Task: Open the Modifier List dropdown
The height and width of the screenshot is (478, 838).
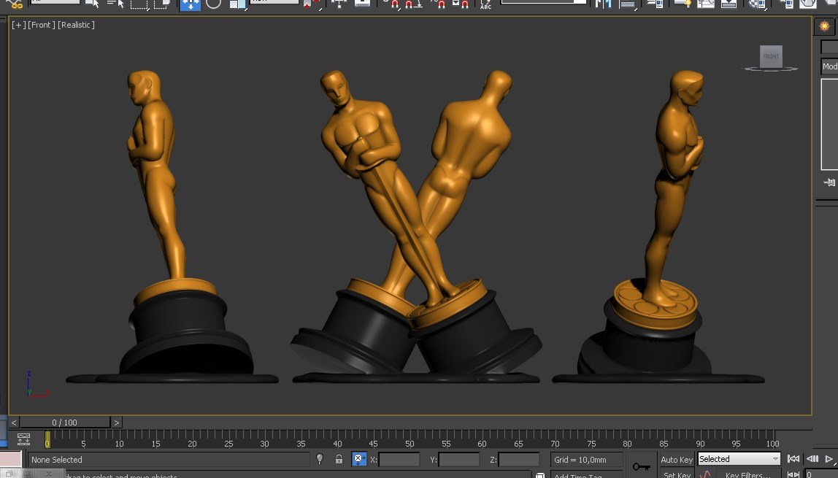Action: point(830,66)
